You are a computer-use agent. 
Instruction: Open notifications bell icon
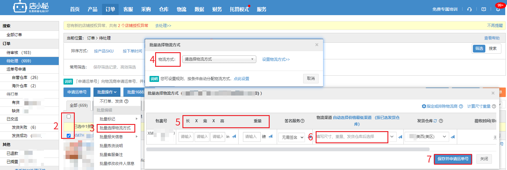coord(498,9)
